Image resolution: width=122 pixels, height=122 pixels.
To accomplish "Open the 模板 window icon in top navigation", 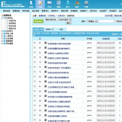I will [59, 3].
